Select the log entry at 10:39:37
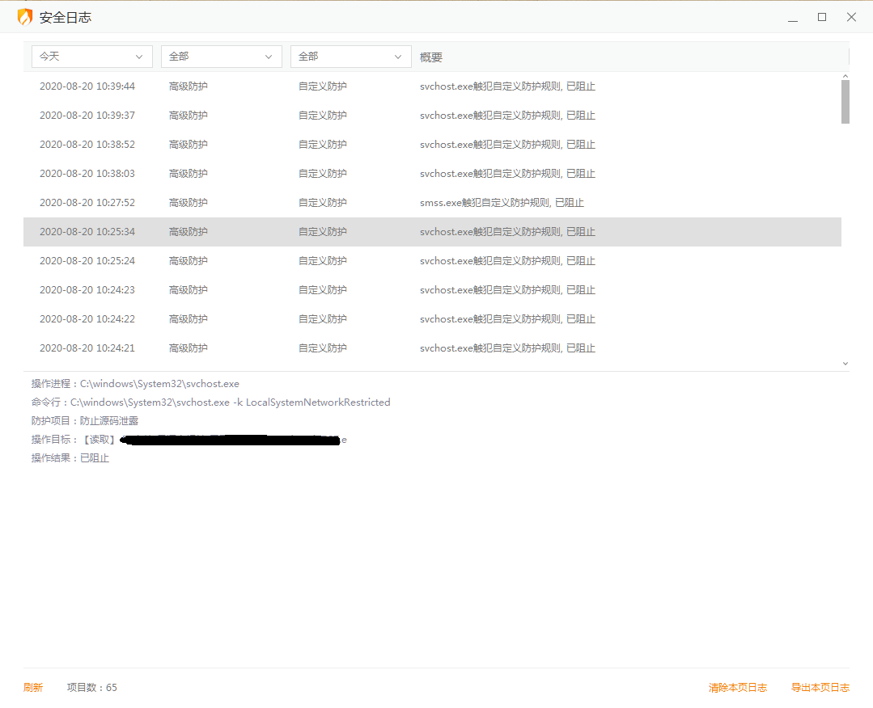873x708 pixels. pyautogui.click(x=432, y=116)
